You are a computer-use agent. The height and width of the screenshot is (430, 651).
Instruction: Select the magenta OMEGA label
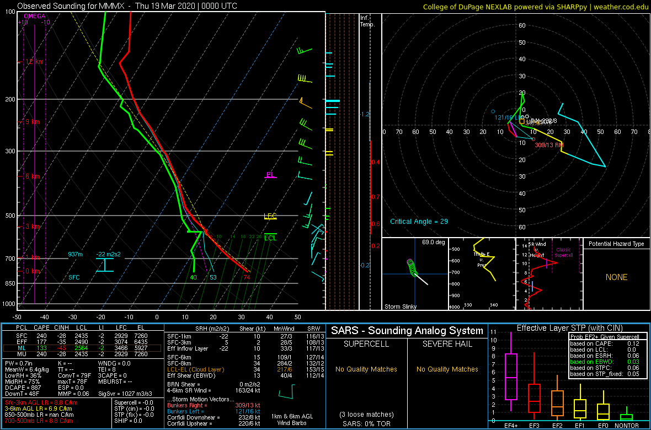[34, 17]
